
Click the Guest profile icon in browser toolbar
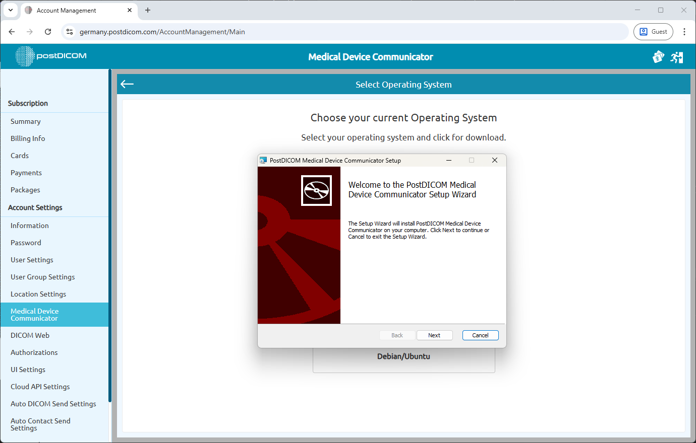[x=653, y=31]
